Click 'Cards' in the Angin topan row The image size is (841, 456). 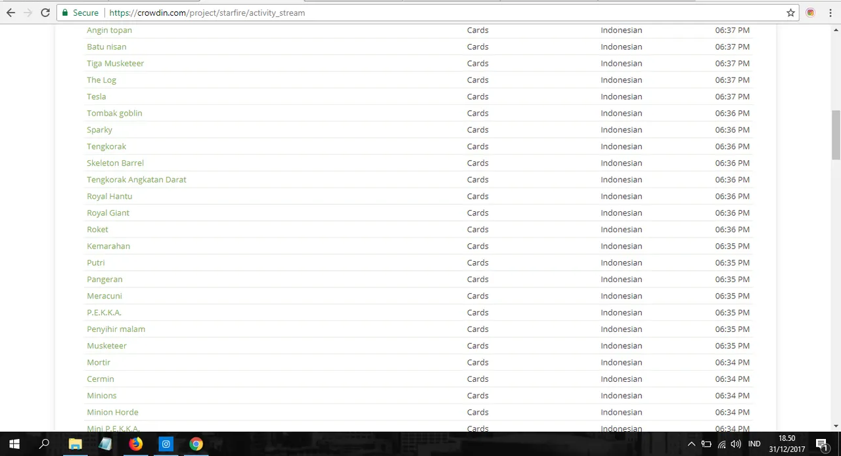[x=478, y=30]
